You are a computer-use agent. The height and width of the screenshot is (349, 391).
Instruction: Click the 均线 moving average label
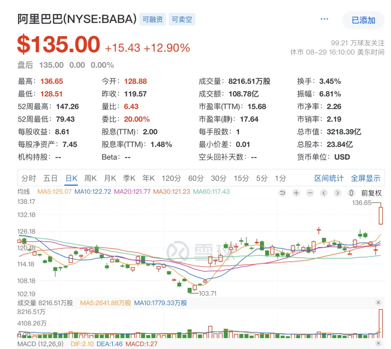point(24,192)
